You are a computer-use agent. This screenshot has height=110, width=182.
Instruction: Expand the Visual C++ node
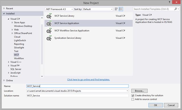click(9, 62)
